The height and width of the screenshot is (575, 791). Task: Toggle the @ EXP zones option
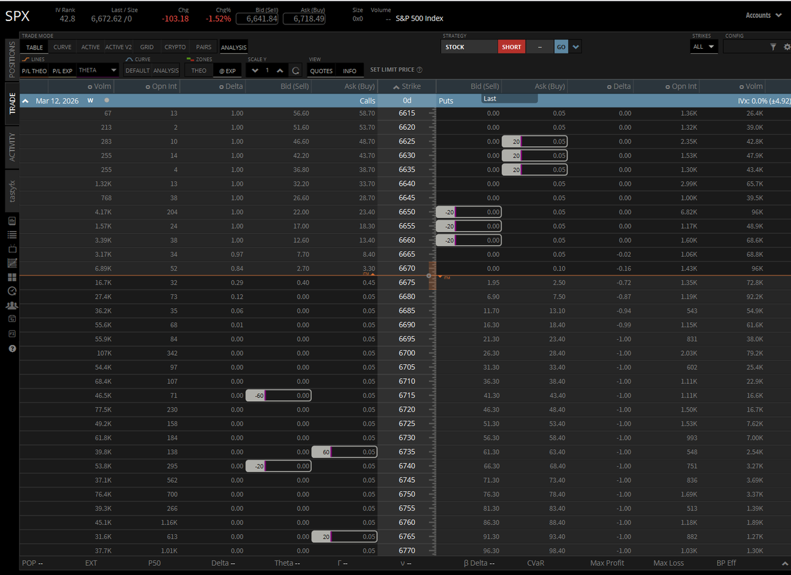click(x=227, y=70)
